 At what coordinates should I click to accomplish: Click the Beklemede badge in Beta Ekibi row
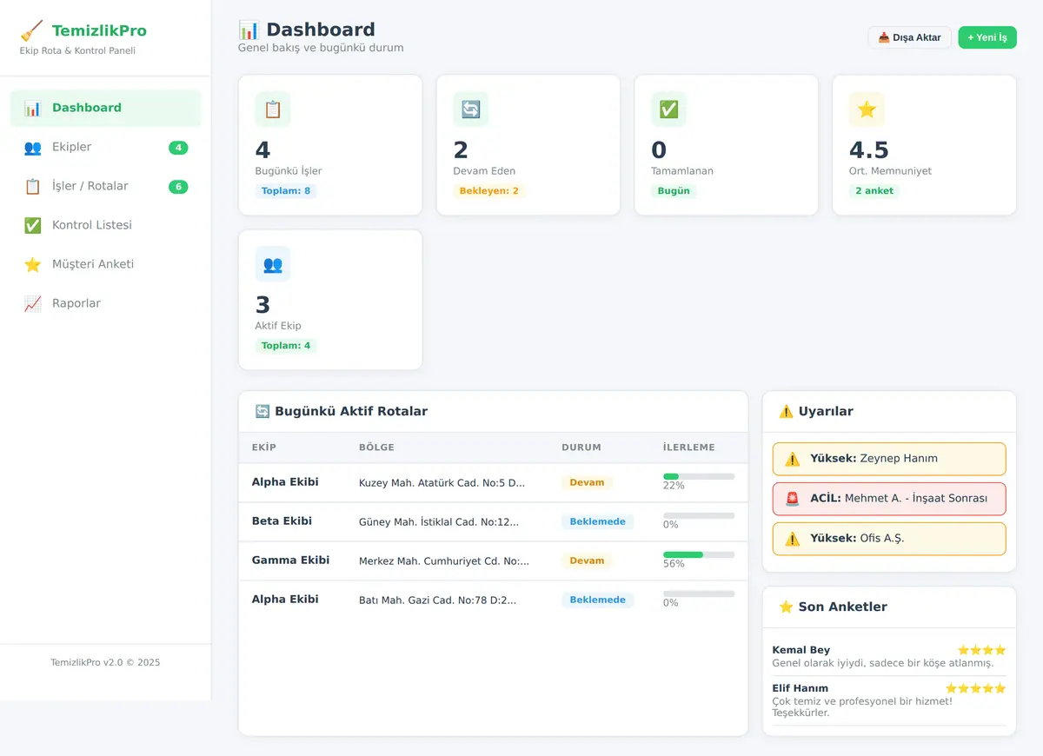(598, 521)
